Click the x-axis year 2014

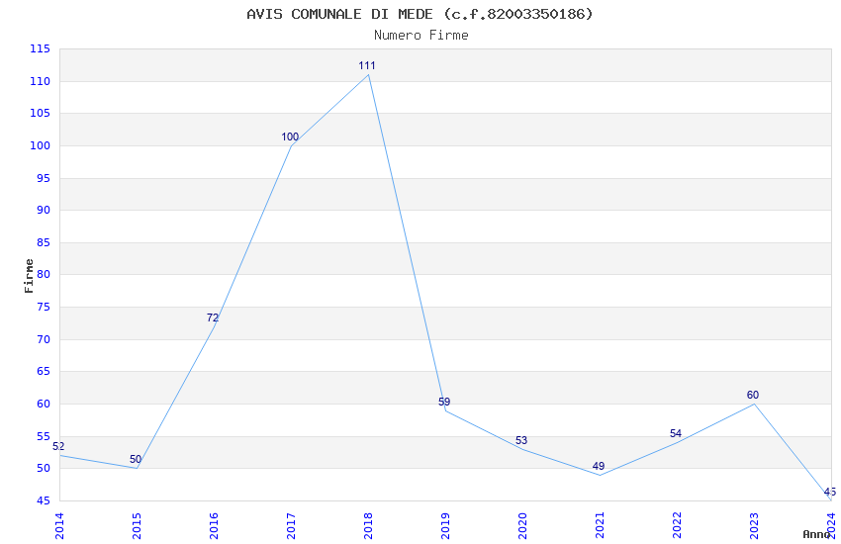coord(59,526)
